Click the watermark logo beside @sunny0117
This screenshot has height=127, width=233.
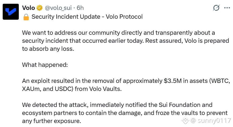click(185, 120)
